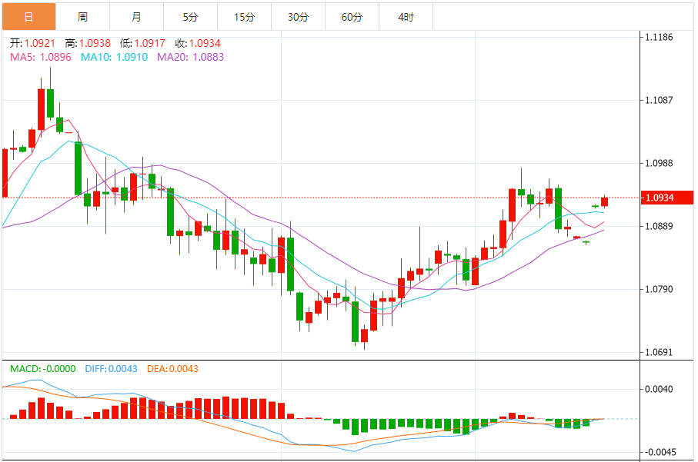Screen dimensions: 698x462
Task: Click the 1.1087 price axis label
Action: pyautogui.click(x=659, y=100)
